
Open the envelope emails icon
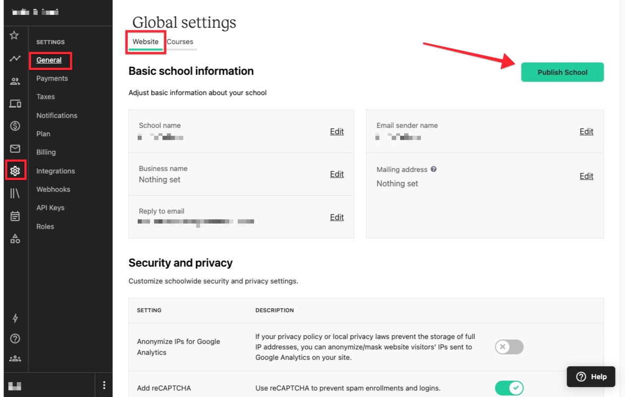pyautogui.click(x=15, y=149)
